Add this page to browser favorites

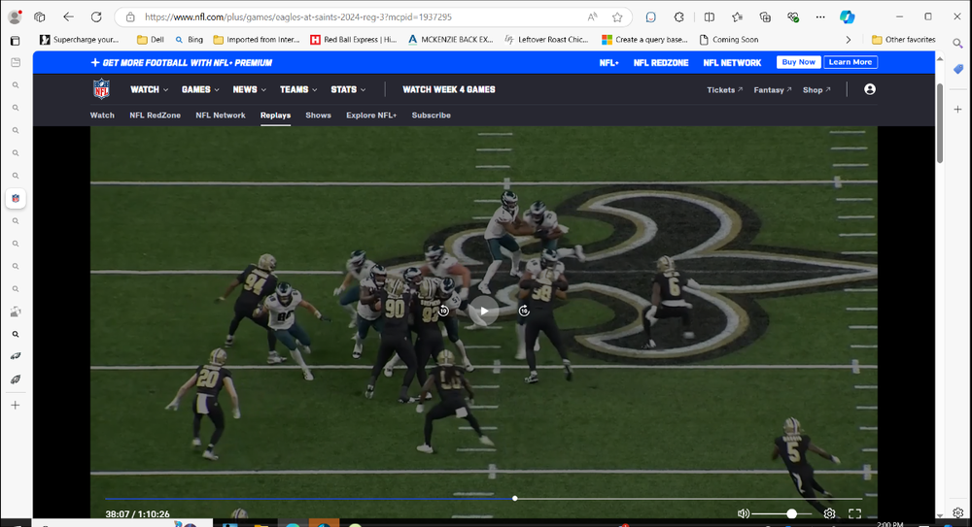(617, 16)
